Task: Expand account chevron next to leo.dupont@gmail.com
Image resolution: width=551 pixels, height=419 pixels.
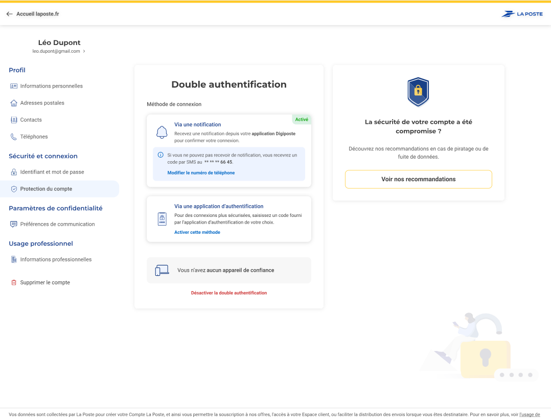Action: [x=84, y=51]
